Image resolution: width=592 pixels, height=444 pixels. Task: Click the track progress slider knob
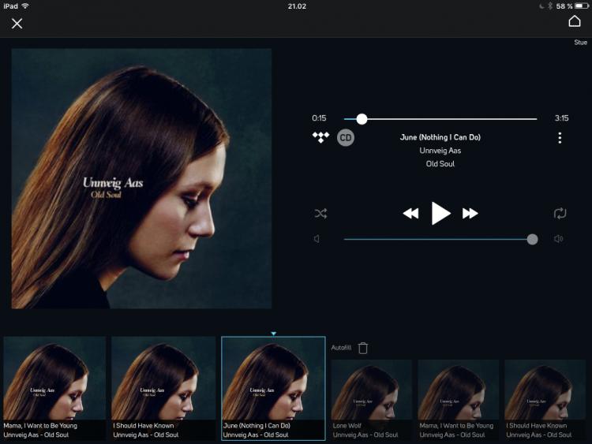click(362, 119)
